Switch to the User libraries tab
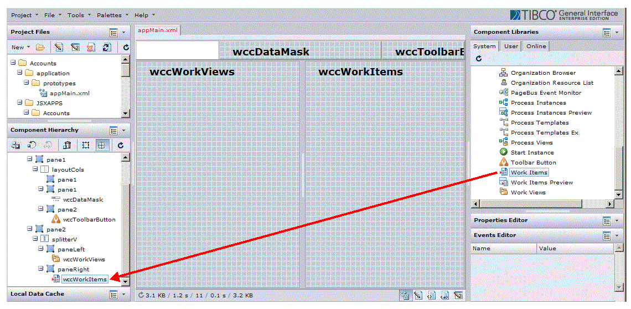The height and width of the screenshot is (309, 631). [x=511, y=47]
